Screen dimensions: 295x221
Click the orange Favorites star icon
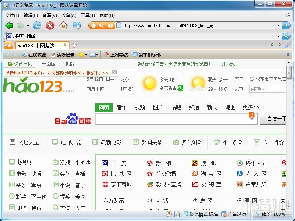click(x=93, y=25)
